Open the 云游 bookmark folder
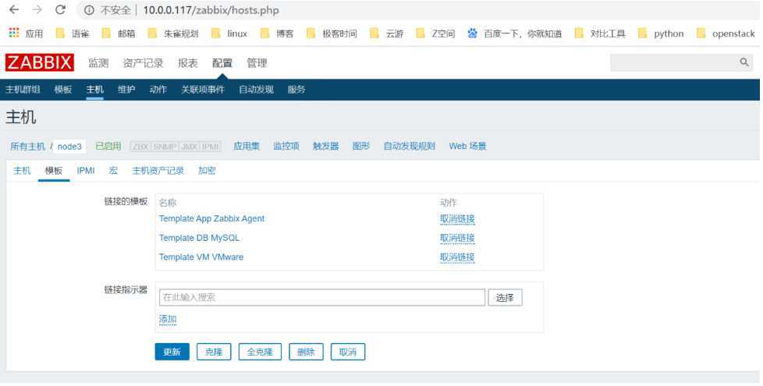 [x=386, y=34]
